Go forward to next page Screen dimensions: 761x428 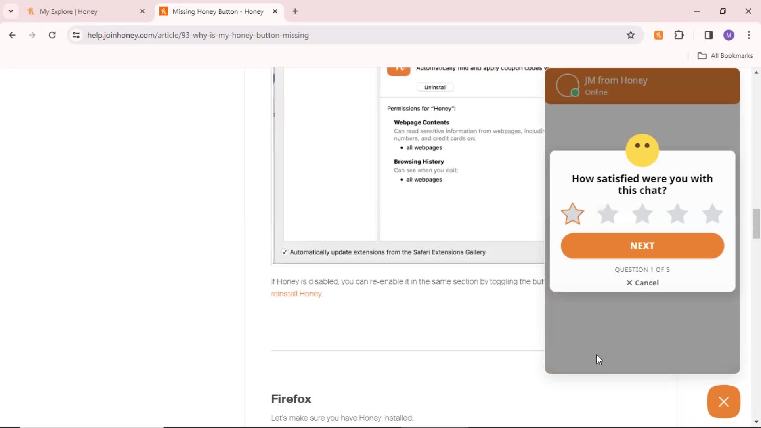(x=32, y=35)
